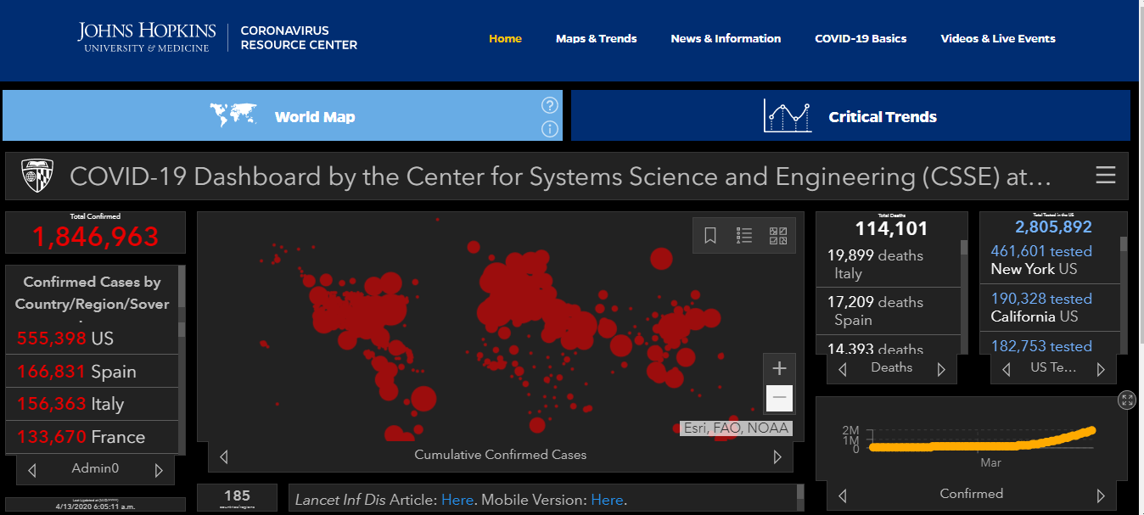1144x515 pixels.
Task: Show the map legend list icon
Action: pos(744,236)
